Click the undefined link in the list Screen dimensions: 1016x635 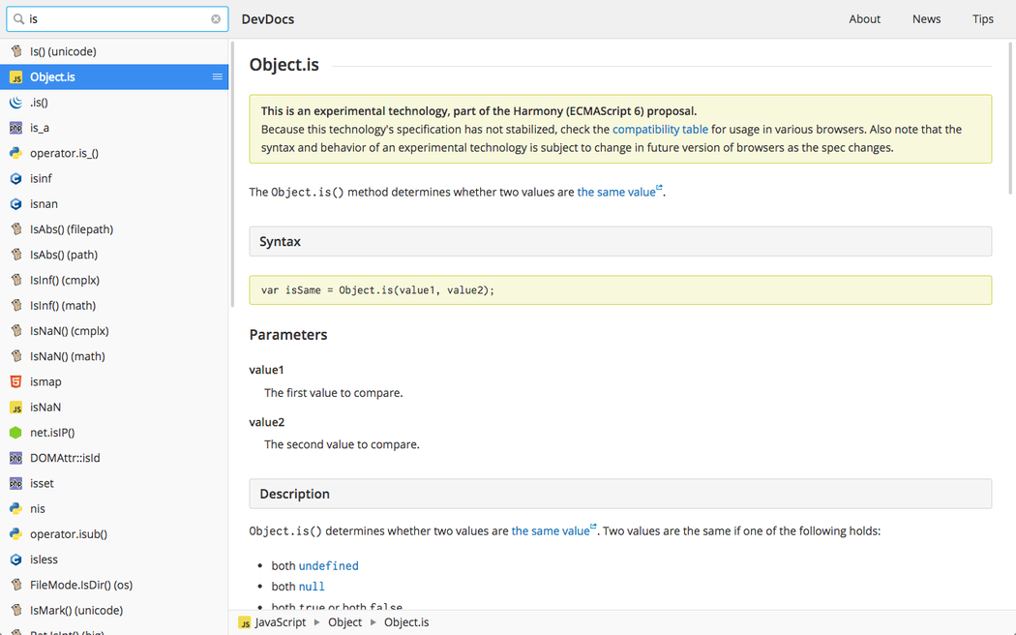point(328,565)
